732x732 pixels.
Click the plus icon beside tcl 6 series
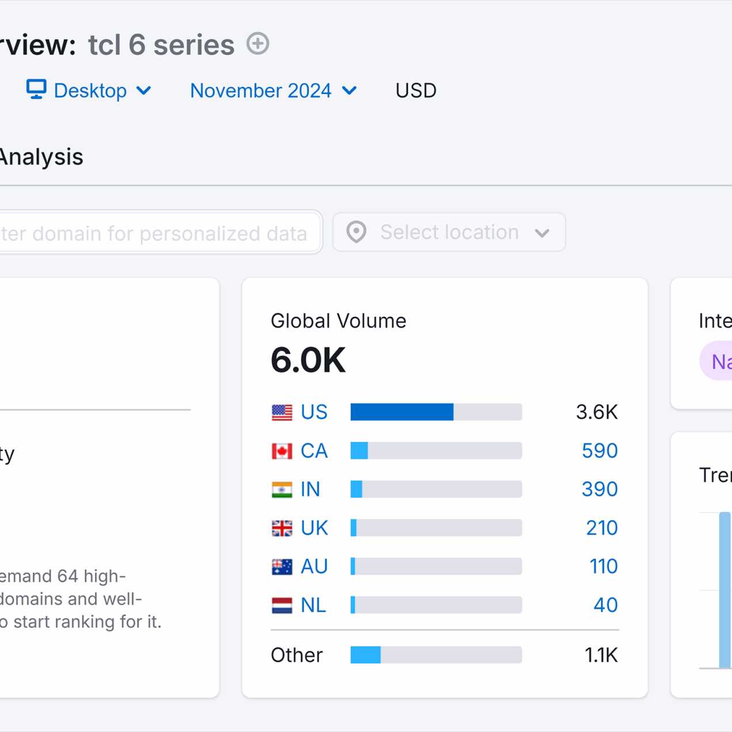(x=257, y=44)
